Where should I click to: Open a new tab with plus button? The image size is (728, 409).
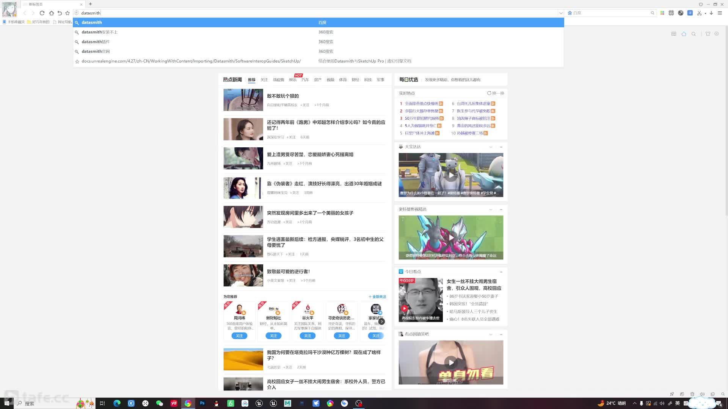(90, 4)
